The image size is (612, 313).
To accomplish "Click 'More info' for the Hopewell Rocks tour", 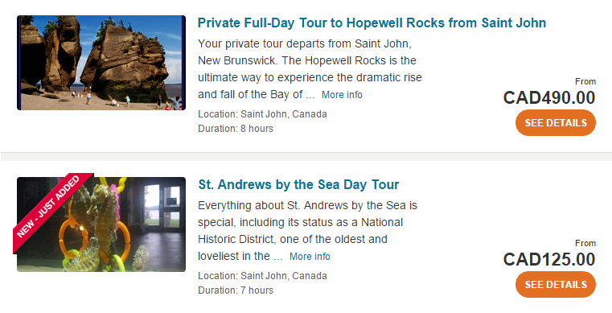I will coord(342,95).
